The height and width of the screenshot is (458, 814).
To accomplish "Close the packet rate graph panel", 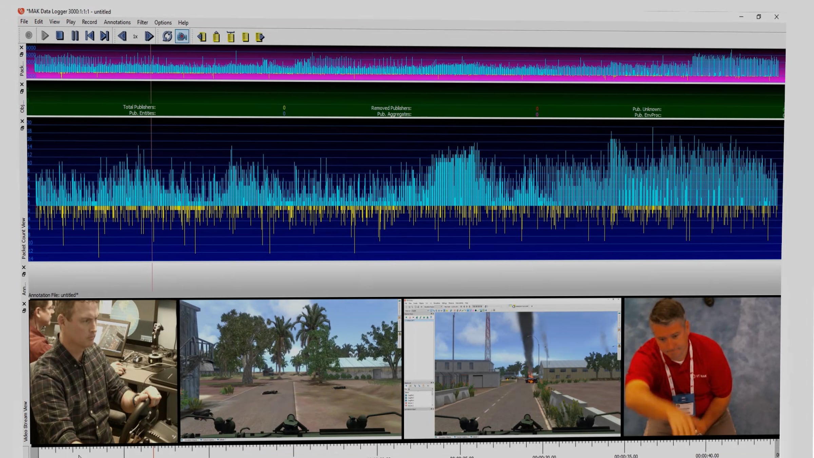I will point(22,47).
